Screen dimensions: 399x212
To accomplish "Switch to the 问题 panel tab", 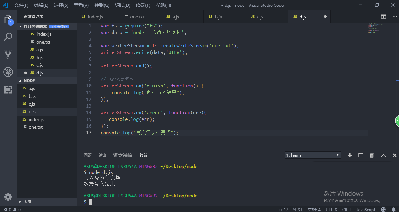I will [88, 155].
